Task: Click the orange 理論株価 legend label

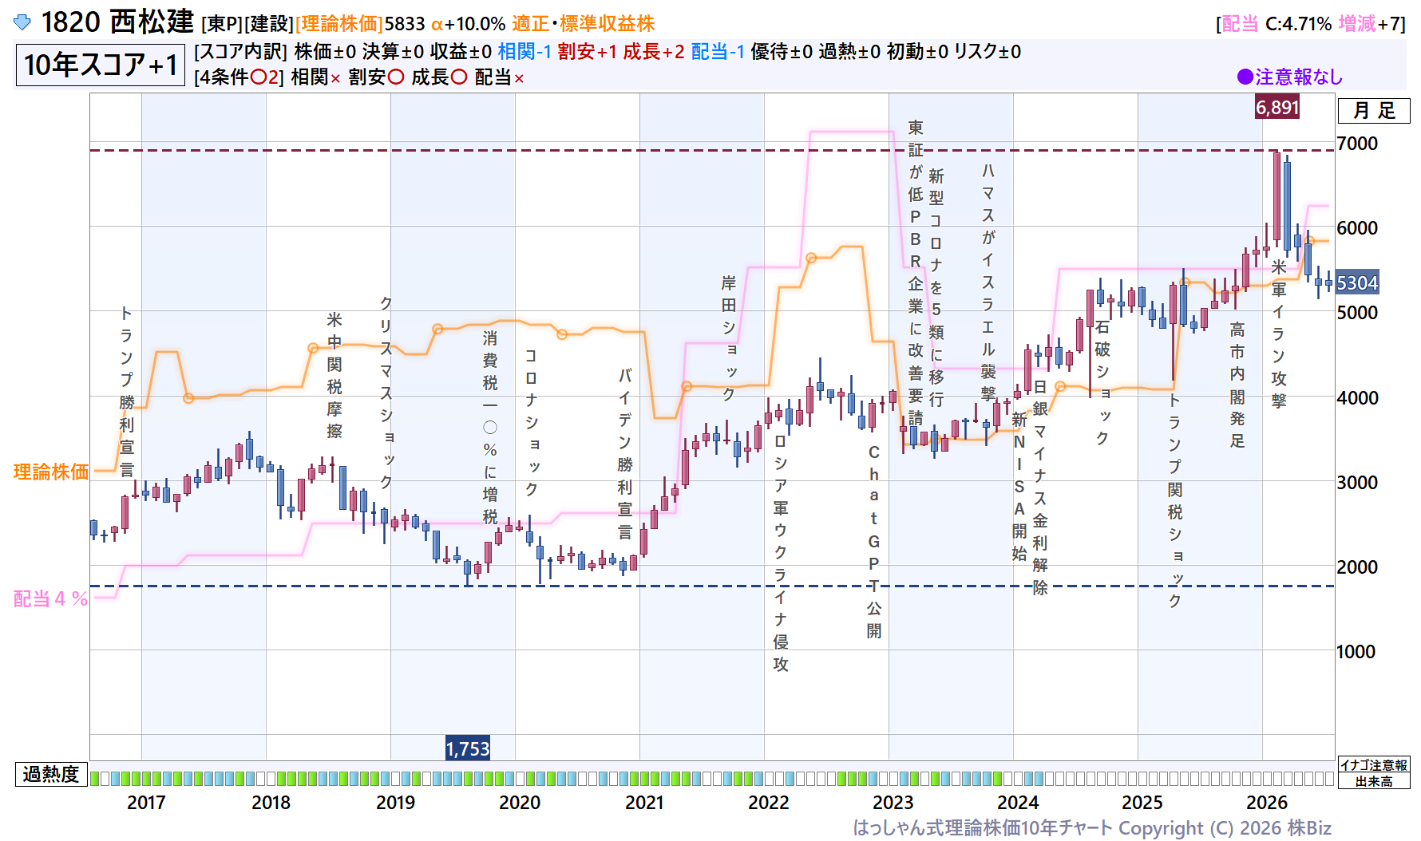Action: (51, 472)
